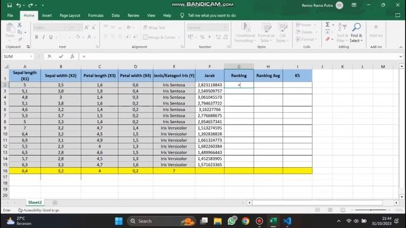The width and height of the screenshot is (406, 228).
Task: Click the Format Painter brush
Action: click(x=20, y=39)
